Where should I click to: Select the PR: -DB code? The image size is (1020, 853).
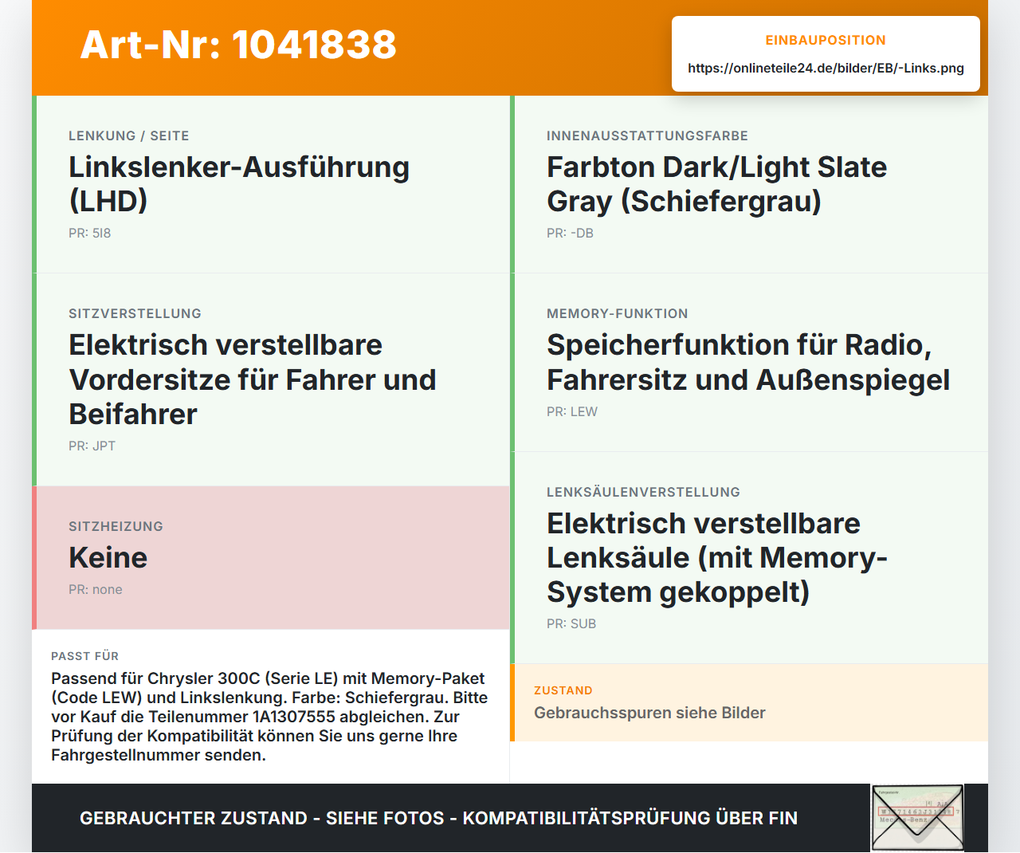coord(570,233)
